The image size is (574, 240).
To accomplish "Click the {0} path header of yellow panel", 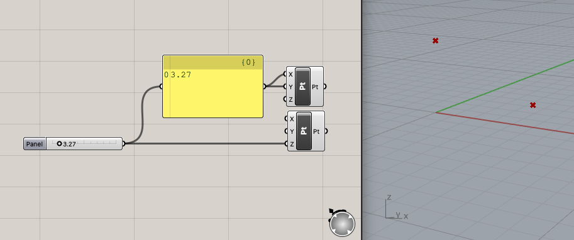I will click(x=248, y=62).
